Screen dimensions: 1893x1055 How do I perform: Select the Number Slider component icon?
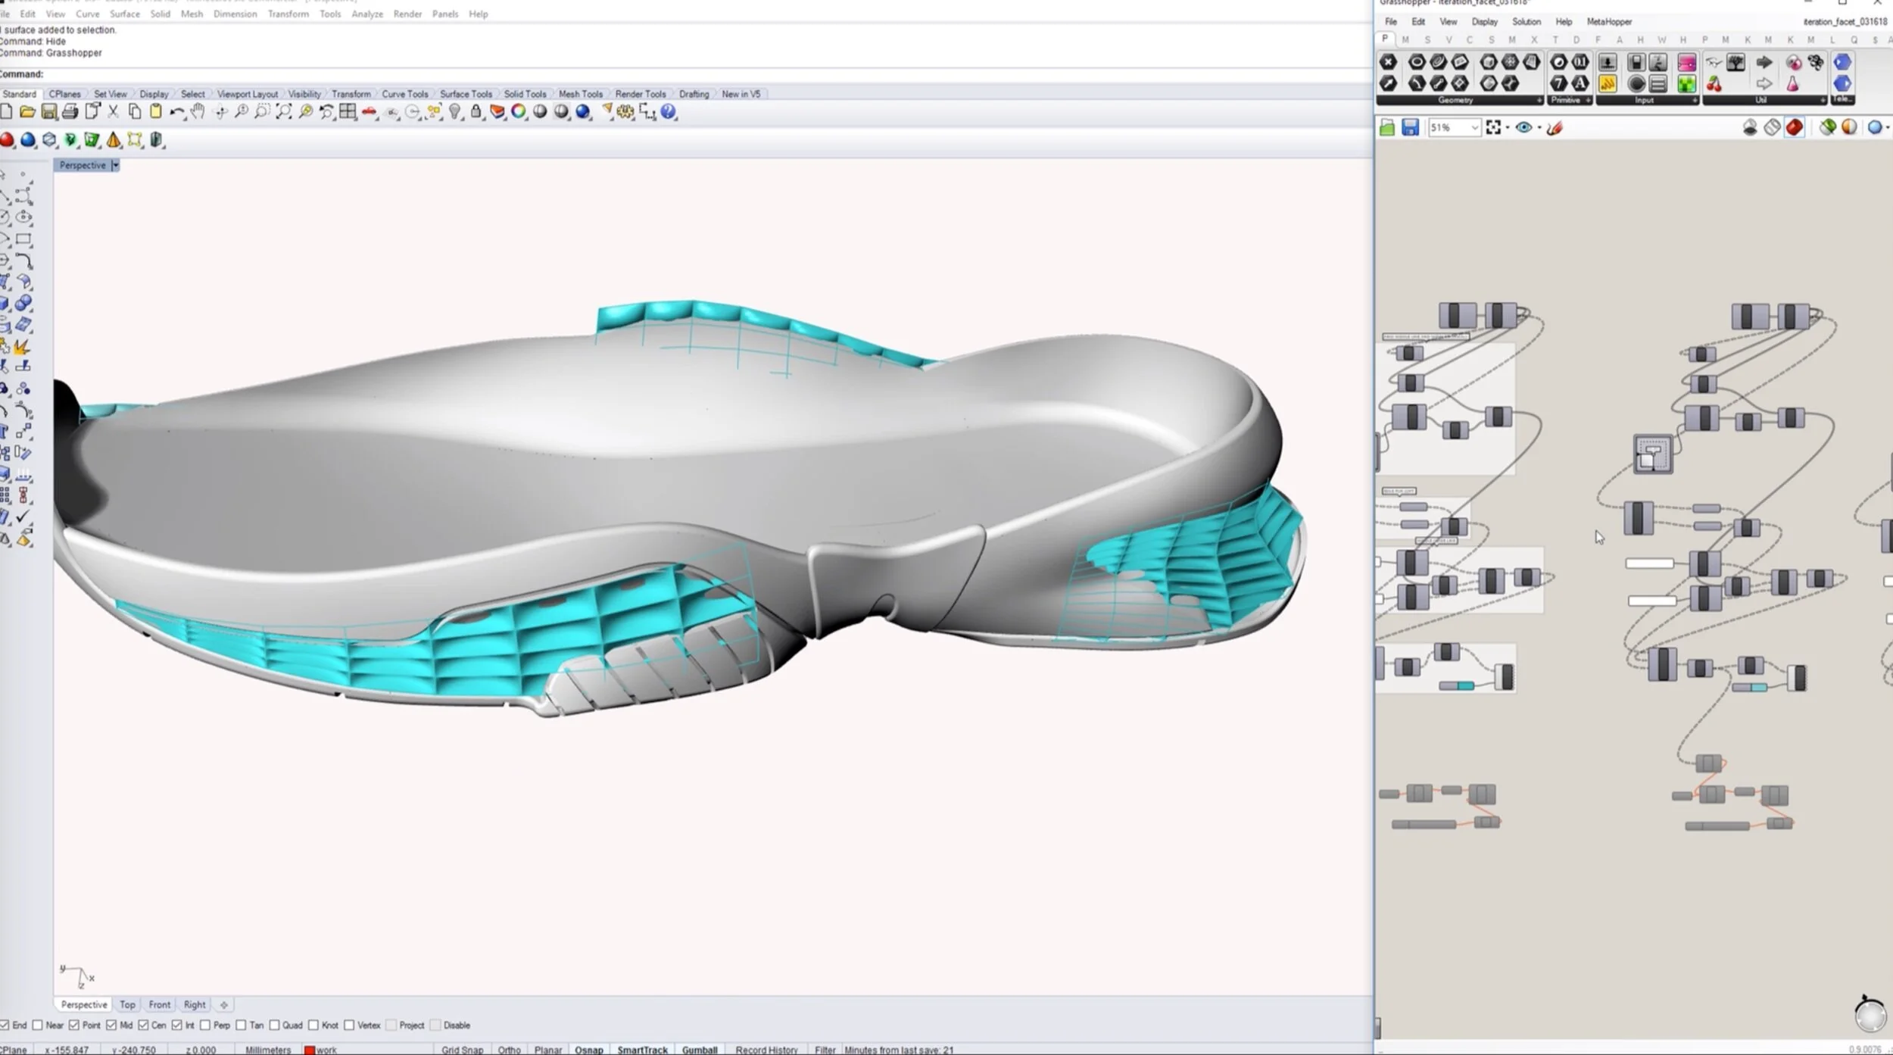(1636, 62)
